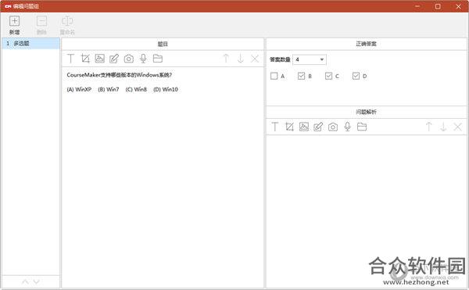
Task: Click the (B) Win7 option text
Action: pyautogui.click(x=109, y=89)
